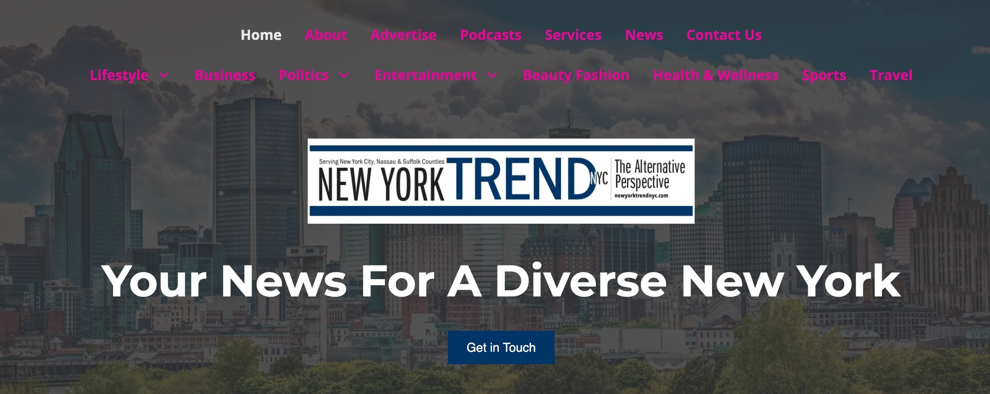Expand the Politics dropdown chevron
990x394 pixels.
coord(344,75)
